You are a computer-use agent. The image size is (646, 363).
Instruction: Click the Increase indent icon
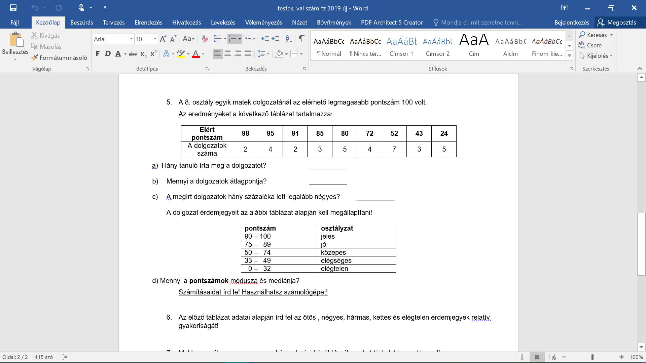click(x=275, y=39)
